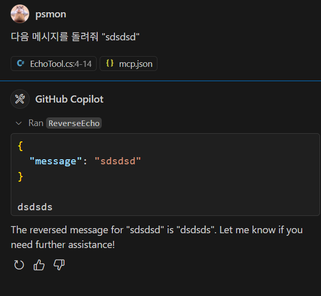Click the GitHub Copilot name label
This screenshot has height=296, width=321.
point(69,99)
